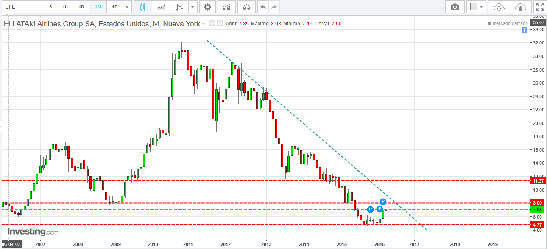Select the 1D button beside the interval dropdown

coord(114,7)
